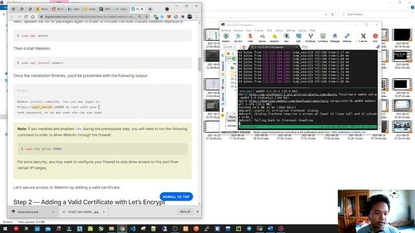Open the Tools icon in MobaXterm toolbar
The width and height of the screenshot is (415, 233).
tap(250, 38)
